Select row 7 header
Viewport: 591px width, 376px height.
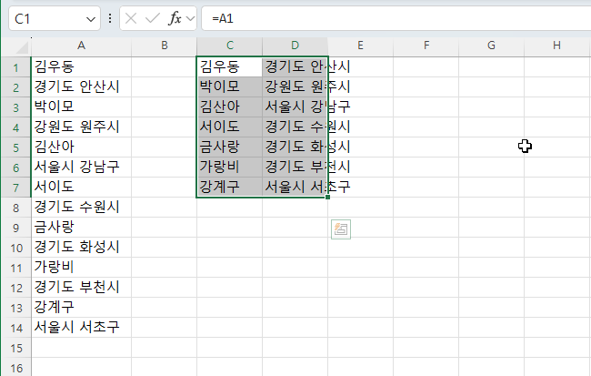point(15,188)
